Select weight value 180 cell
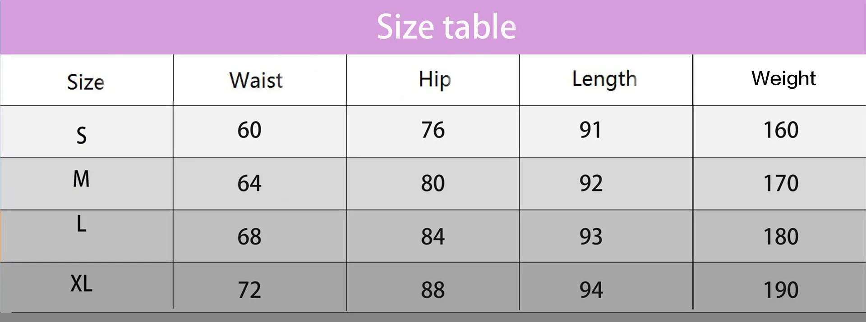866x322 pixels. pos(781,236)
